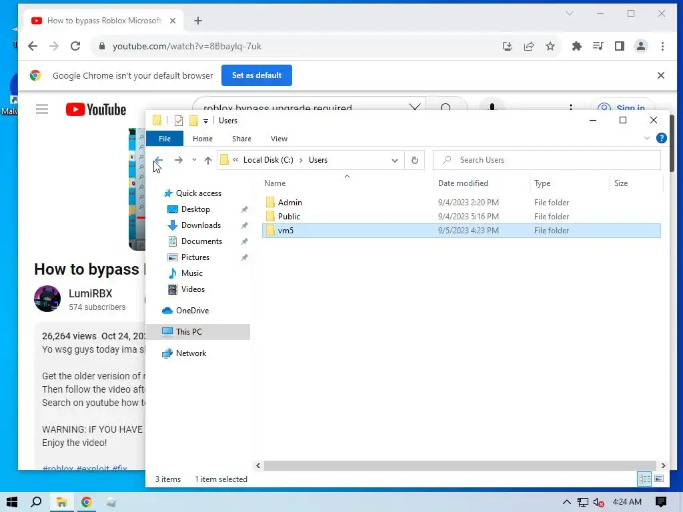
Task: Expand address bar history dropdown
Action: [395, 160]
